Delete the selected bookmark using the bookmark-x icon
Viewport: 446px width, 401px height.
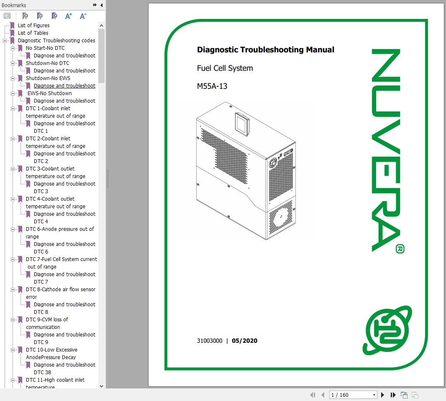[25, 16]
